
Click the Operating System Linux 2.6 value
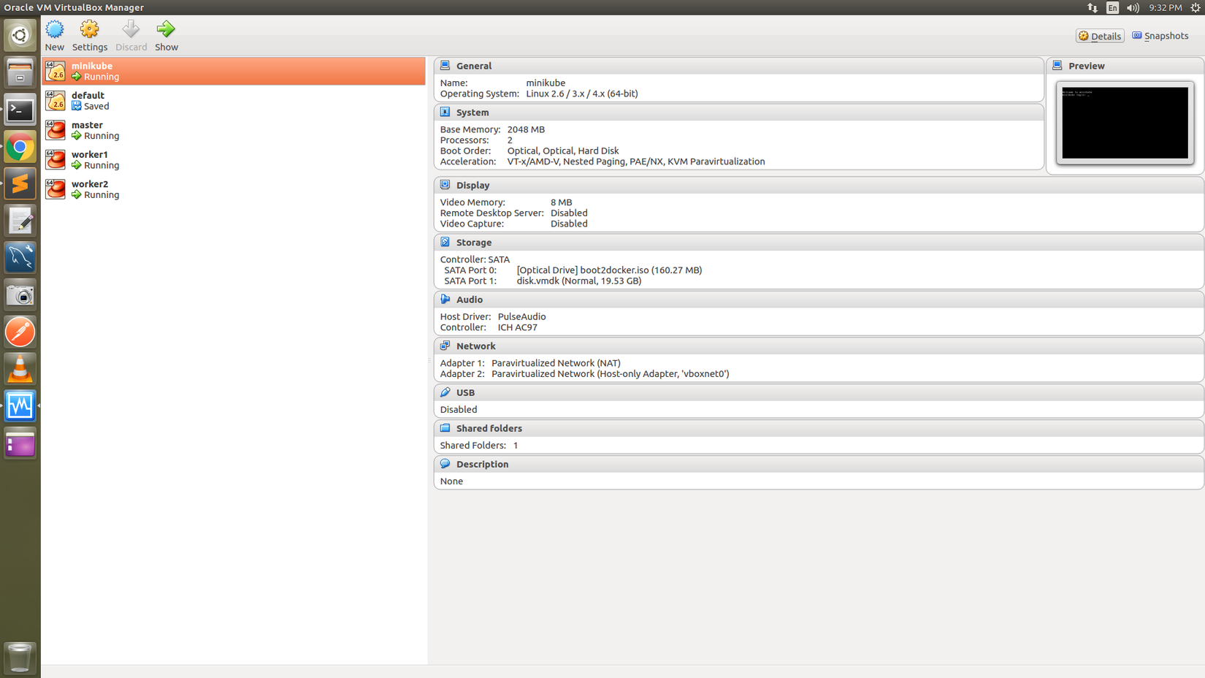pos(582,94)
